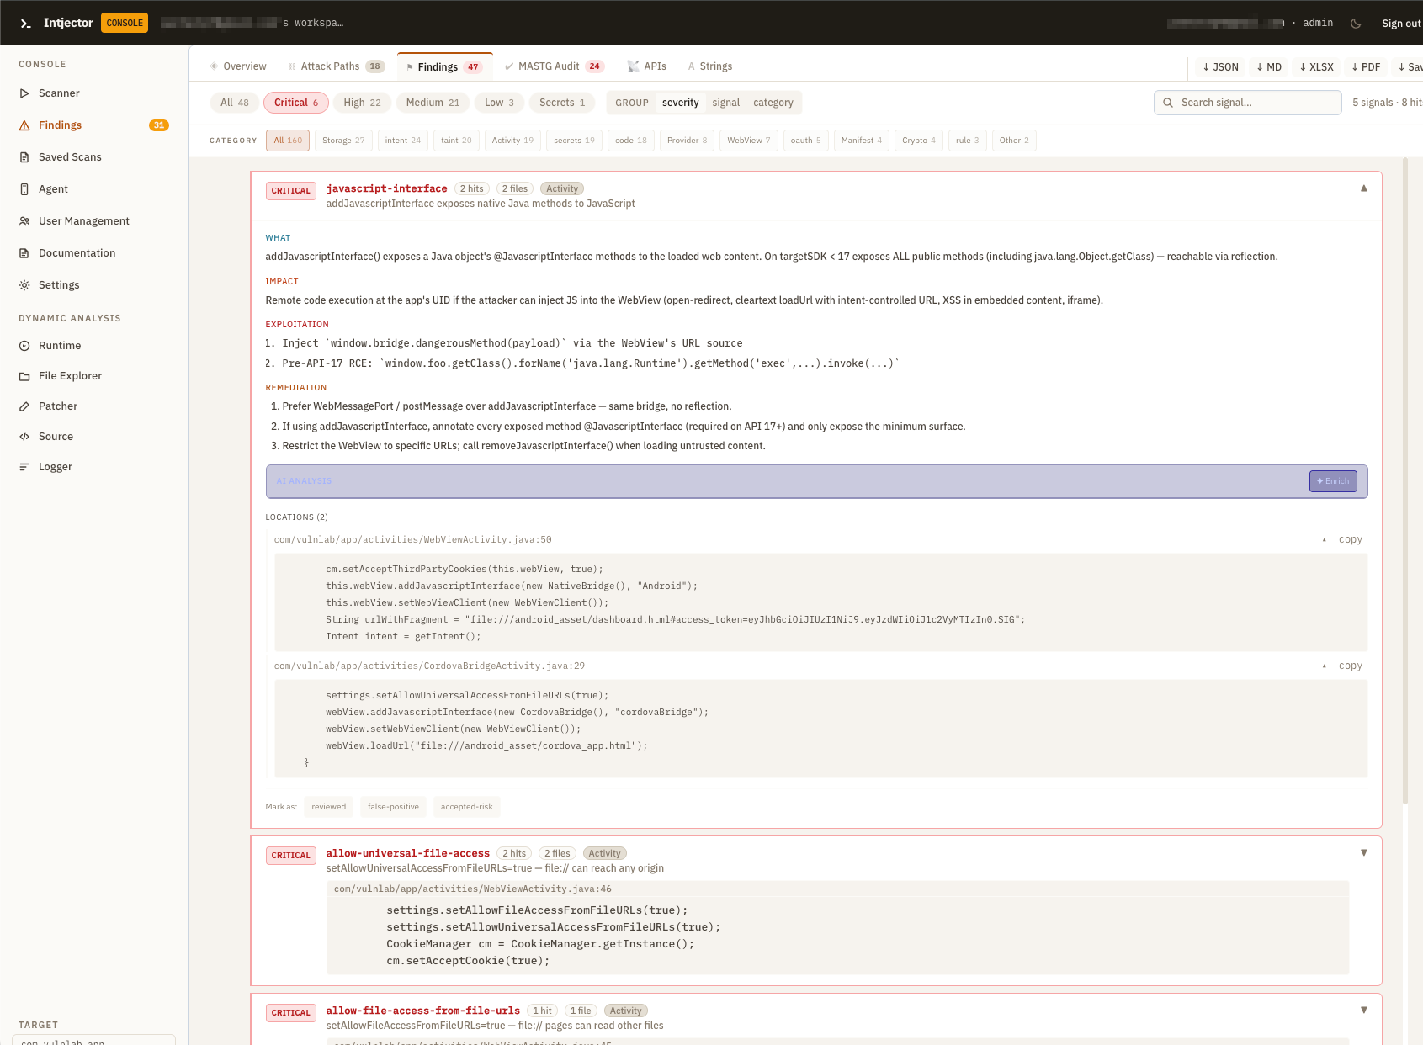Click the Intjector terminal logo icon
This screenshot has width=1423, height=1045.
pos(26,24)
